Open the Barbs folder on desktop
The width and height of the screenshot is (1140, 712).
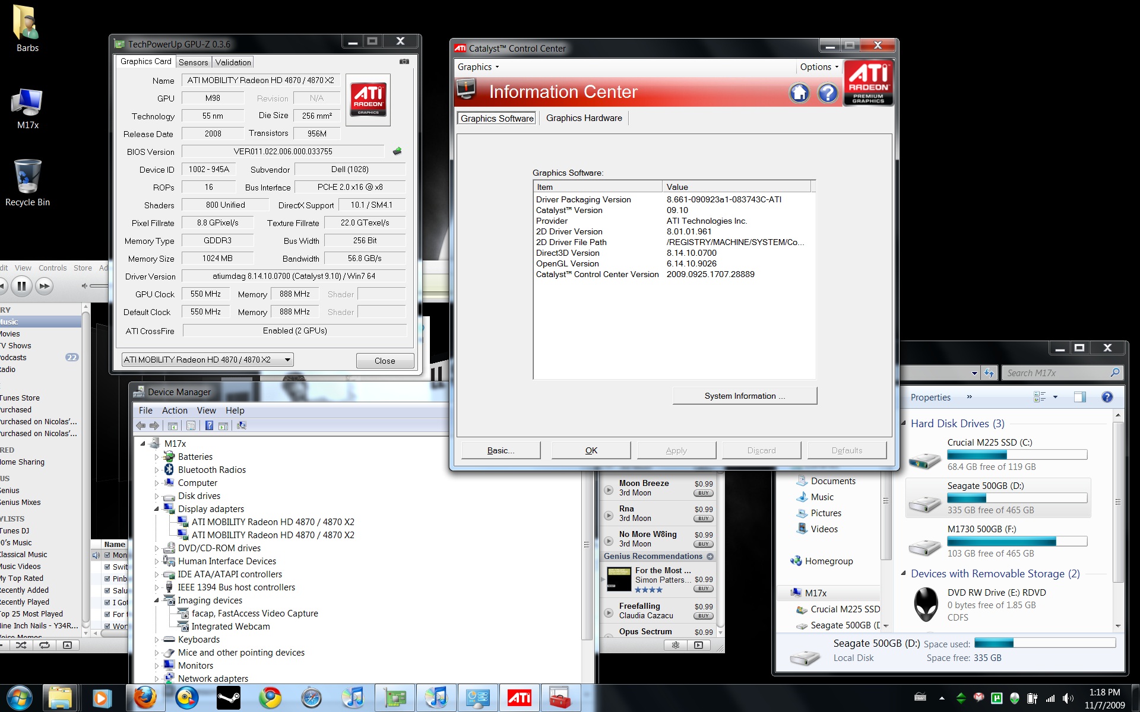tap(27, 28)
